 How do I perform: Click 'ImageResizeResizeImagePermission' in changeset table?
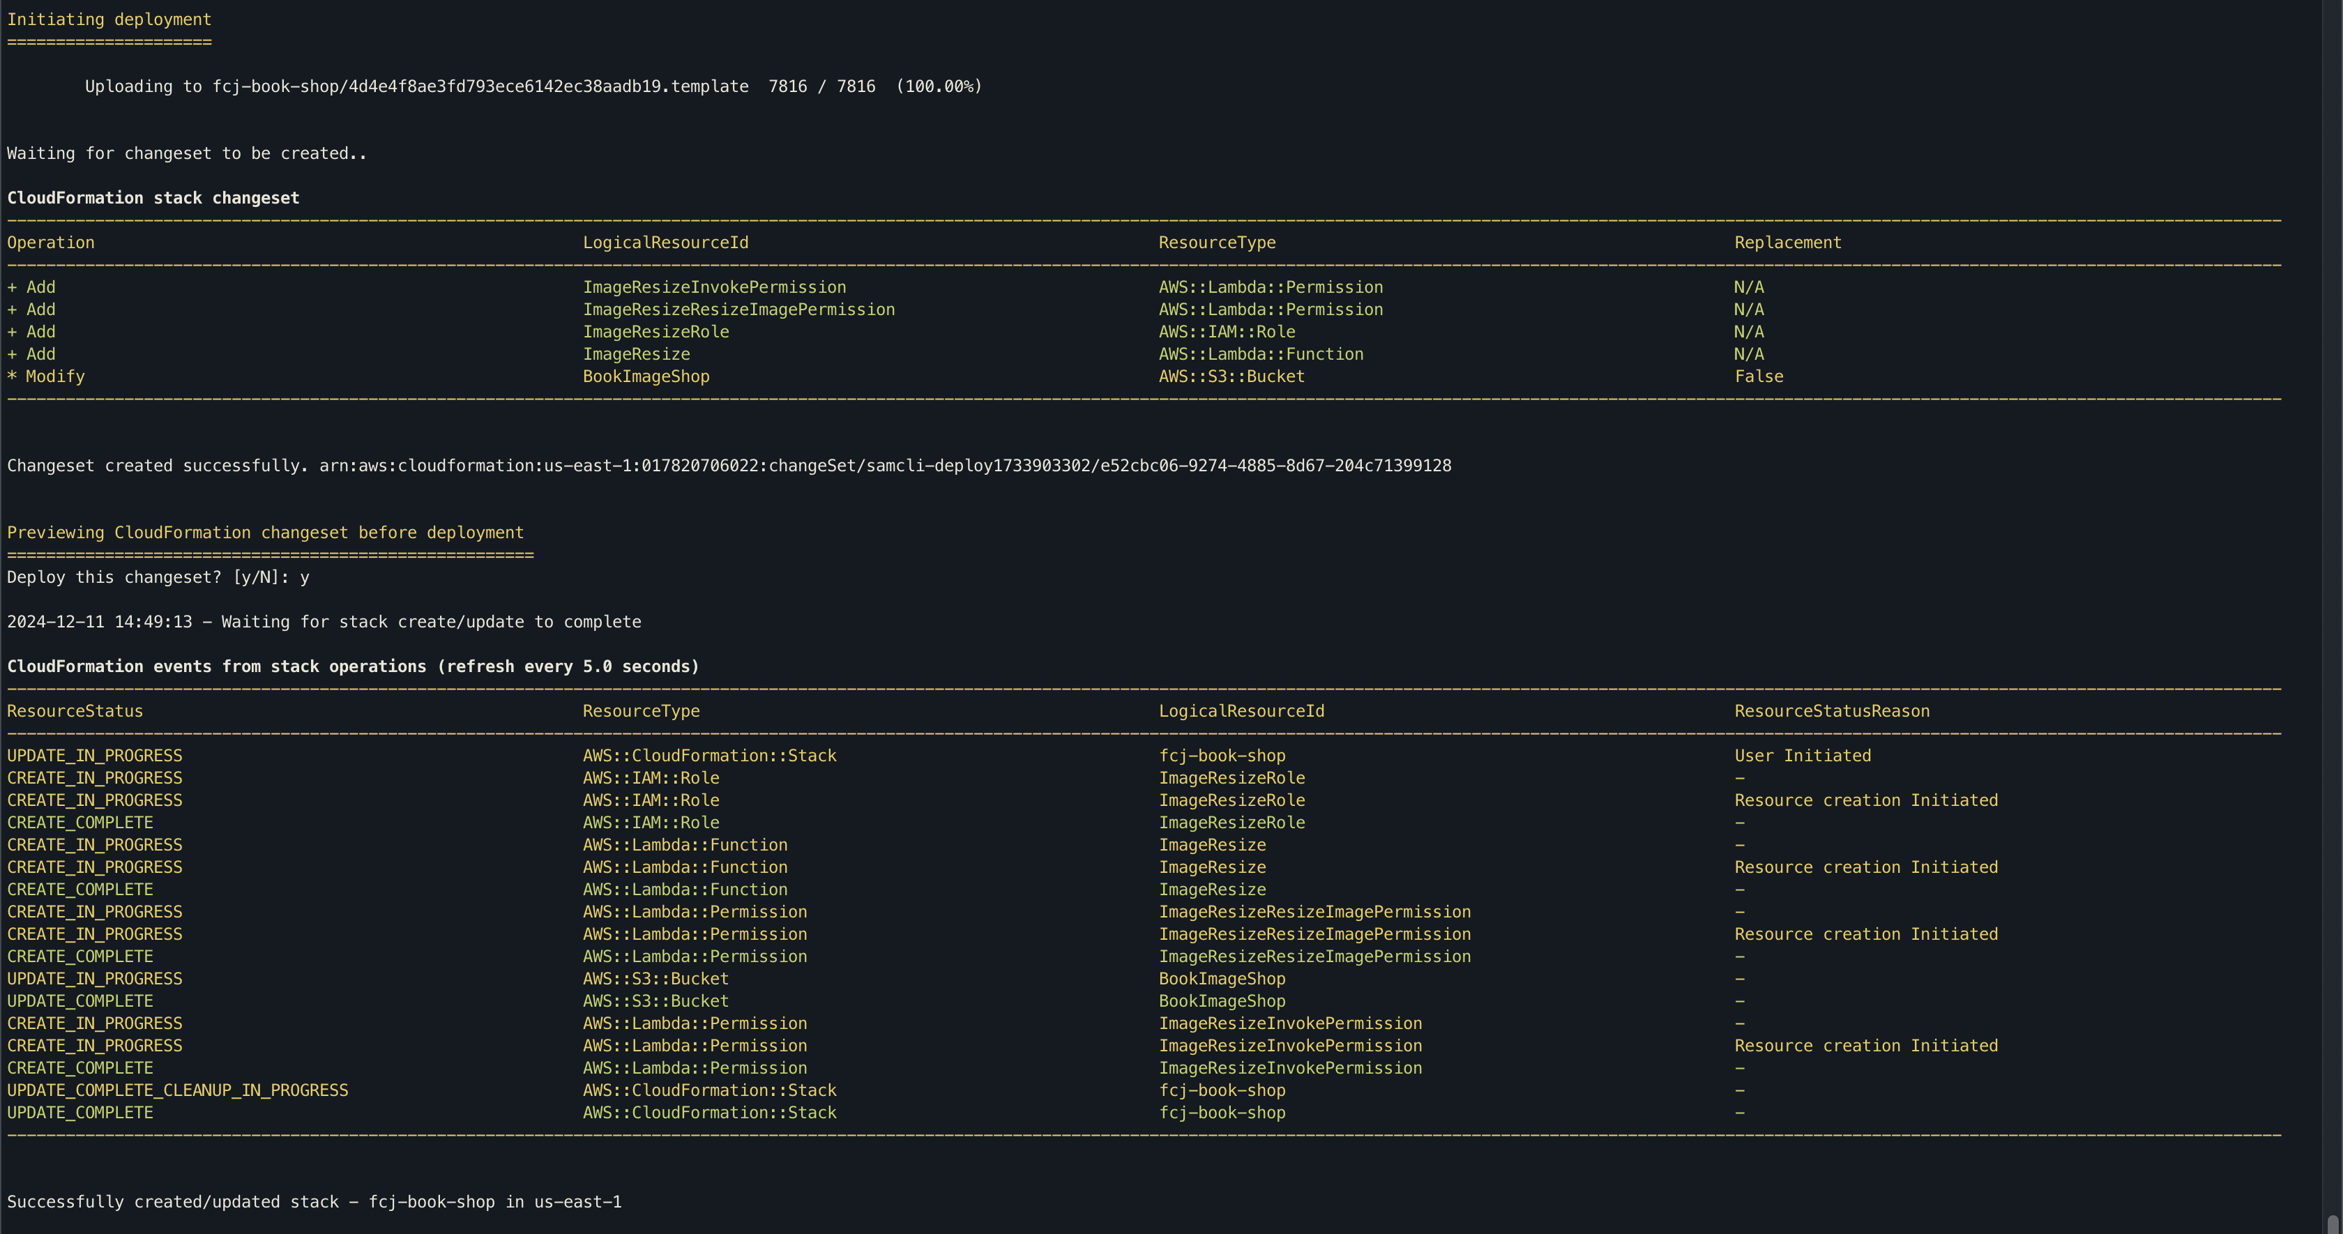click(x=738, y=309)
